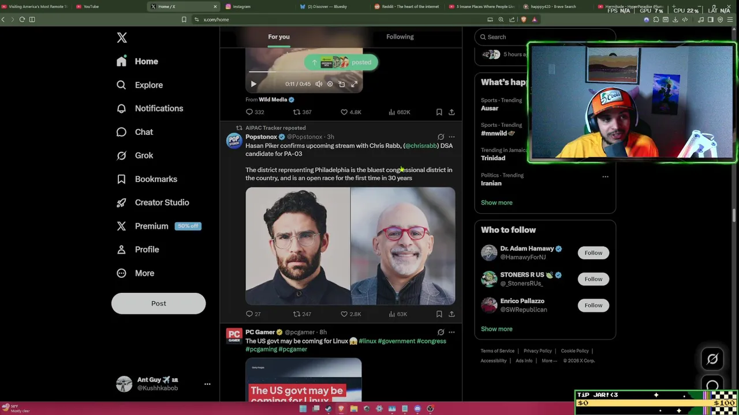Image resolution: width=739 pixels, height=415 pixels.
Task: Click the Brave Shields icon in the address bar
Action: pos(524,20)
